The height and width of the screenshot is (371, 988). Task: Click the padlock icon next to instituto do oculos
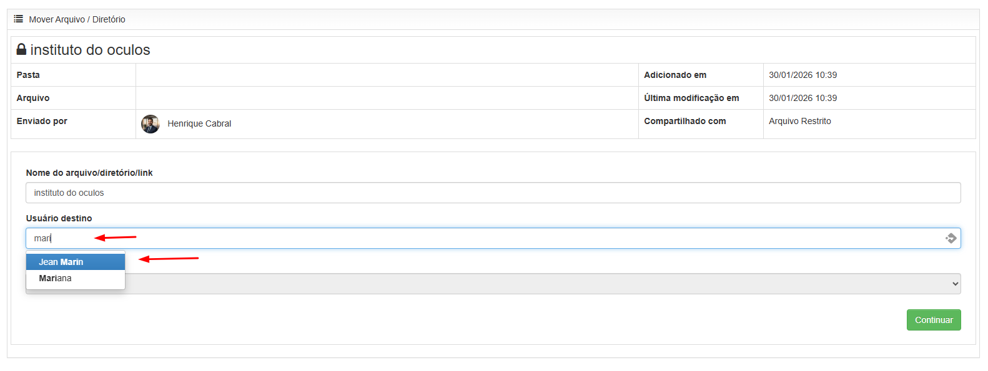point(21,49)
